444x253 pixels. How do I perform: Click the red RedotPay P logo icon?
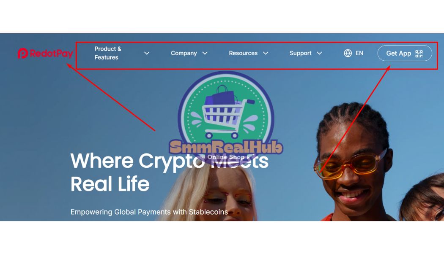coord(23,53)
